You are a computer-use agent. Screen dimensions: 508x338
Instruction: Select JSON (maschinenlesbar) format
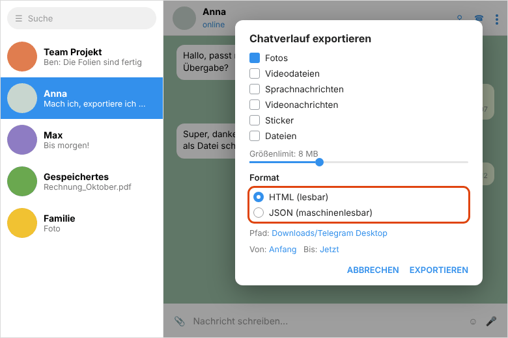(x=259, y=213)
